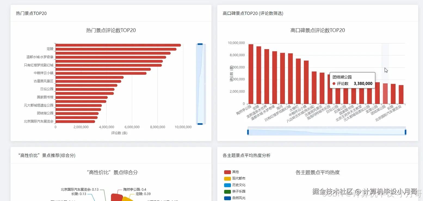423x201 pixels.
Task: Click the 元大都城垣遗址公园 horizontal bar
Action: click(79, 105)
